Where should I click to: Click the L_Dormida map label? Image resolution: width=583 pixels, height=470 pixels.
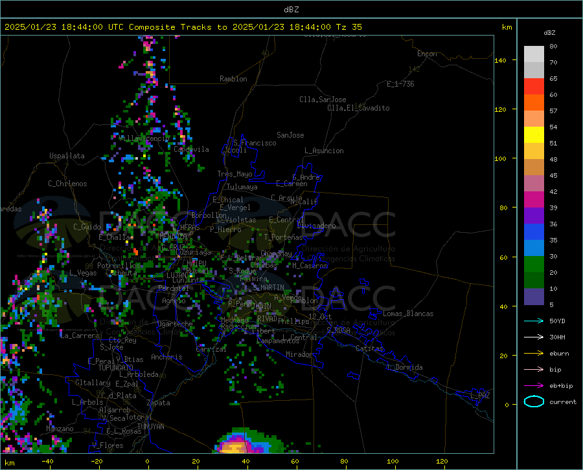tap(404, 367)
